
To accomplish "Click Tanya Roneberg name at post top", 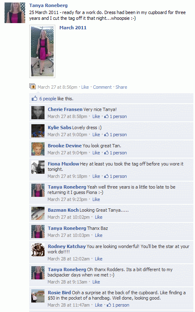I will (x=48, y=5).
